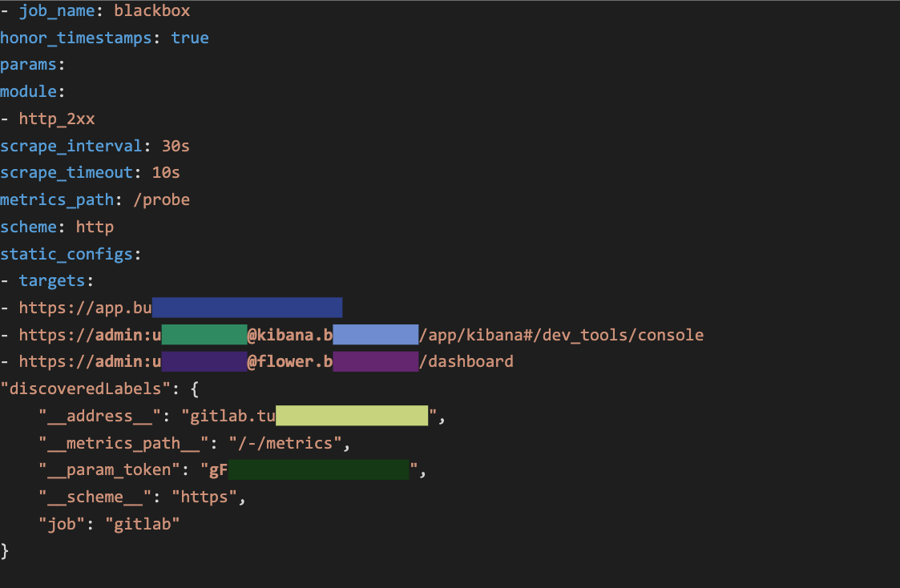Click the scrape_interval 30s value
Viewport: 900px width, 588px height.
point(176,147)
